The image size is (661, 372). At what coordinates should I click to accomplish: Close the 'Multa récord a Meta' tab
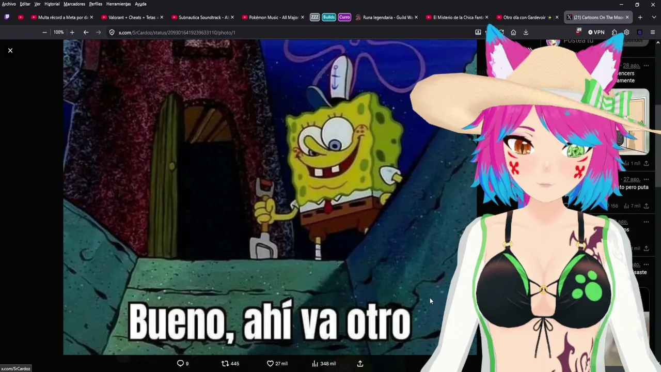point(91,17)
